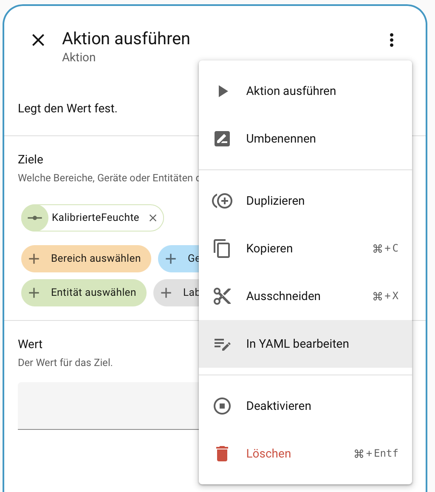Click the play icon beside Aktion ausführen
The image size is (435, 492).
223,91
